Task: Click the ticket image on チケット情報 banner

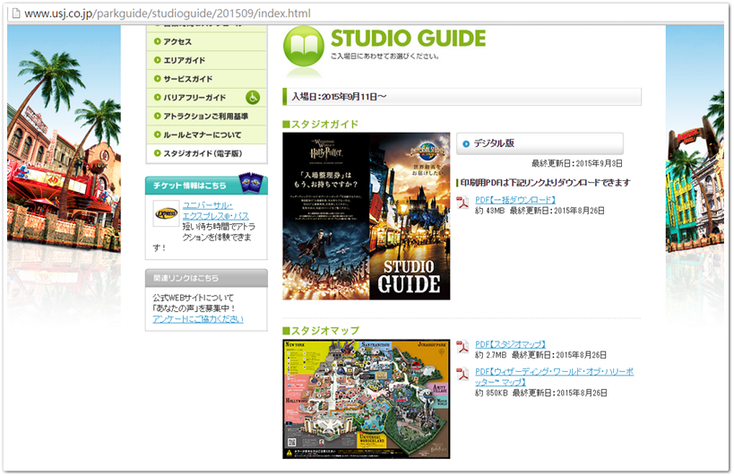Action: tap(251, 182)
